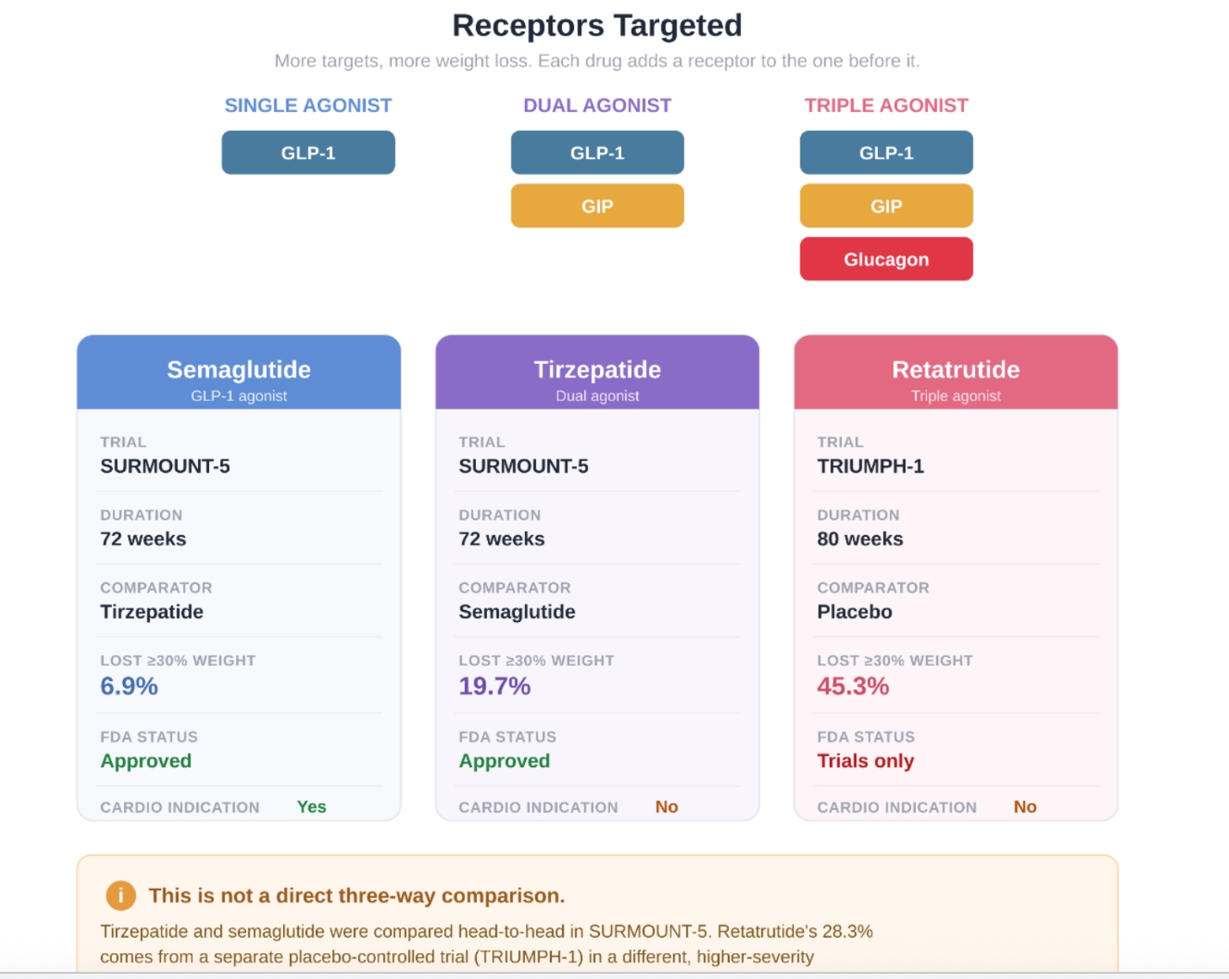1229x979 pixels.
Task: Click the TRIUMPH-1 trial name
Action: click(x=870, y=466)
